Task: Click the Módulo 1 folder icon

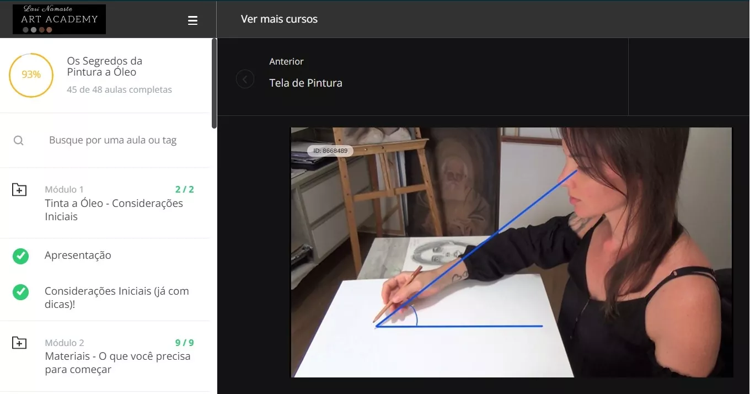Action: (19, 190)
